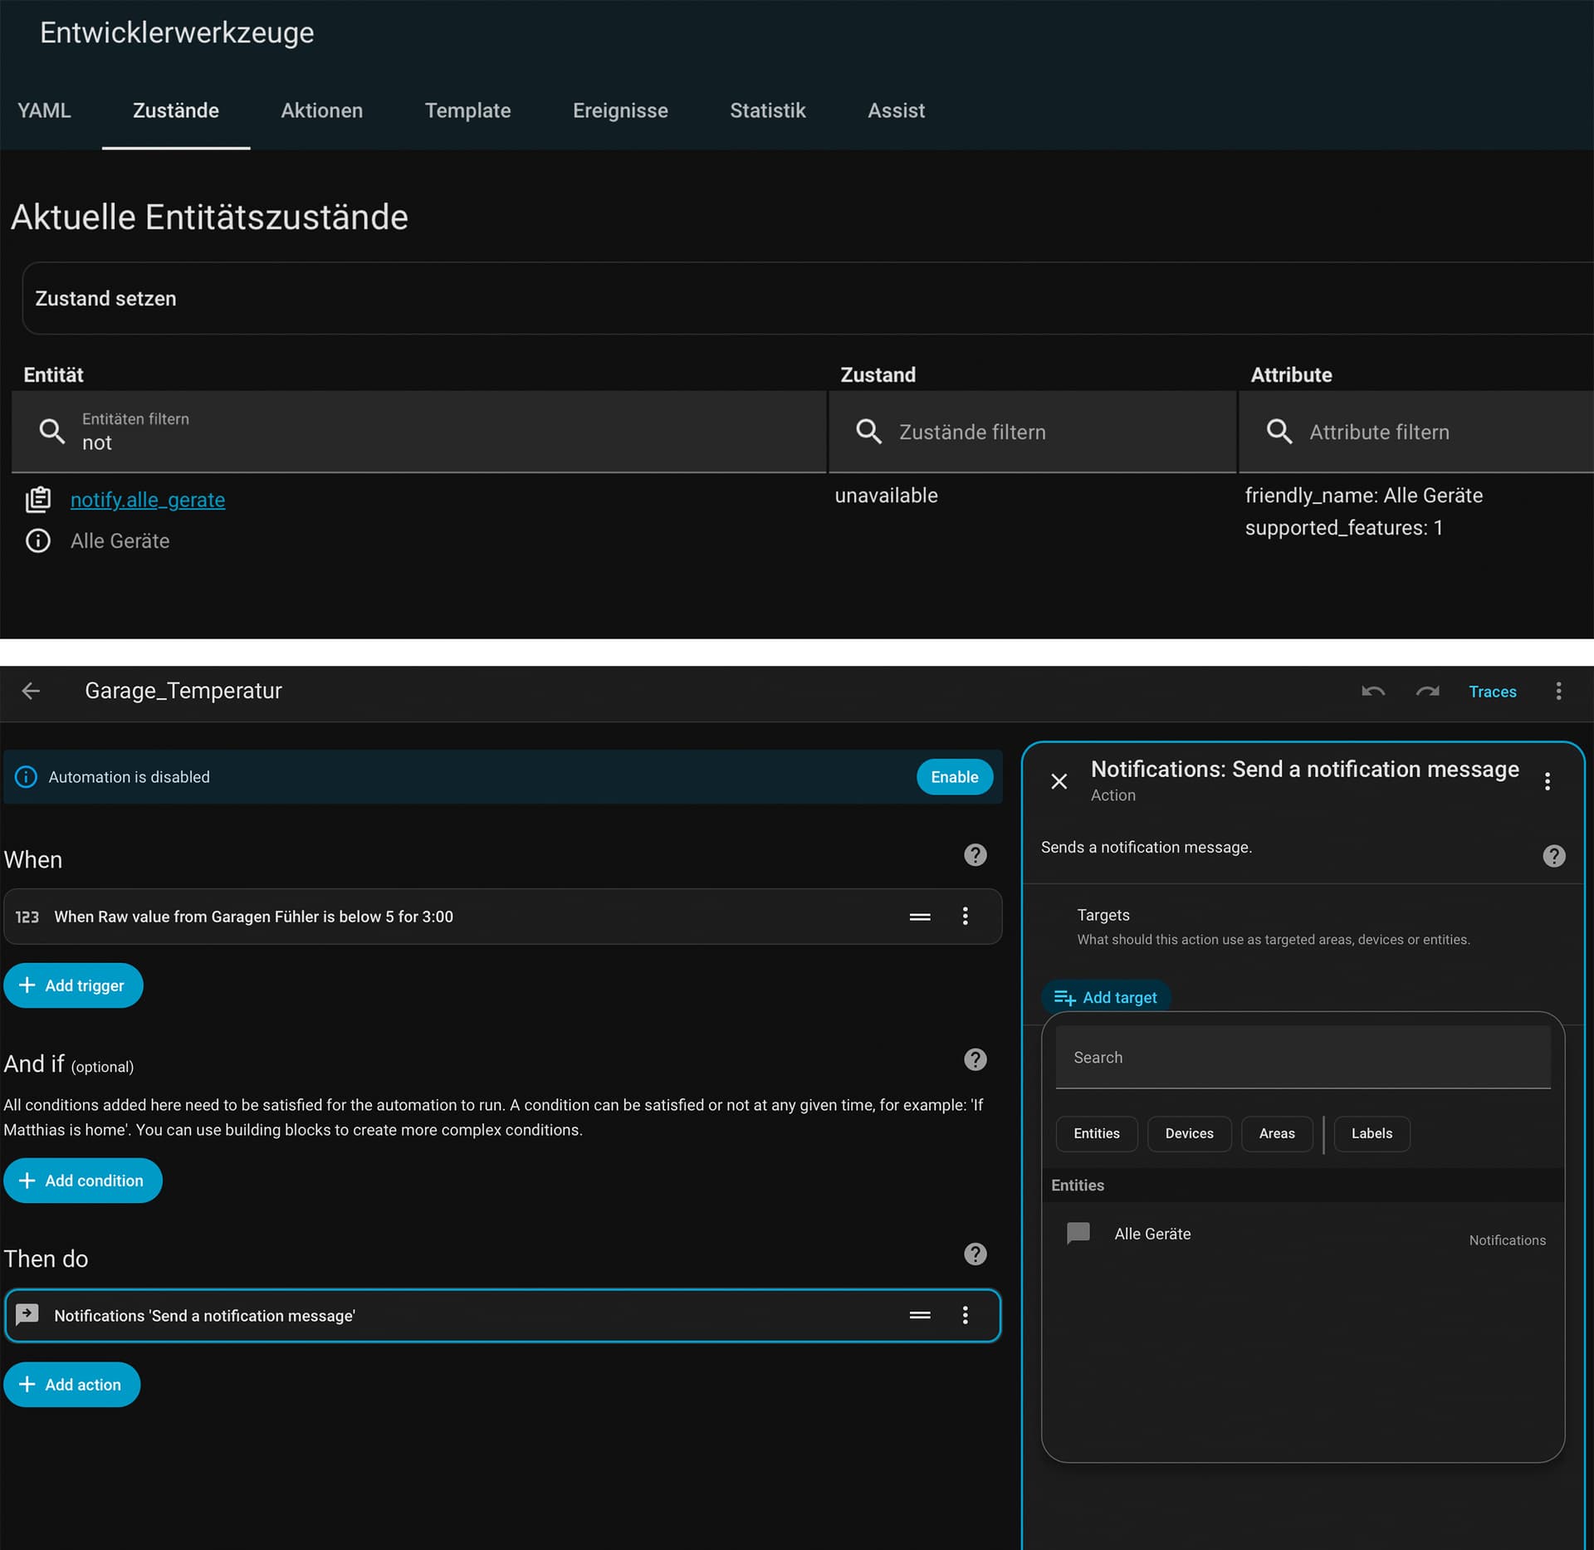The width and height of the screenshot is (1594, 1550).
Task: Open three-dot menu of Garage_Temperatur automation
Action: [1558, 692]
